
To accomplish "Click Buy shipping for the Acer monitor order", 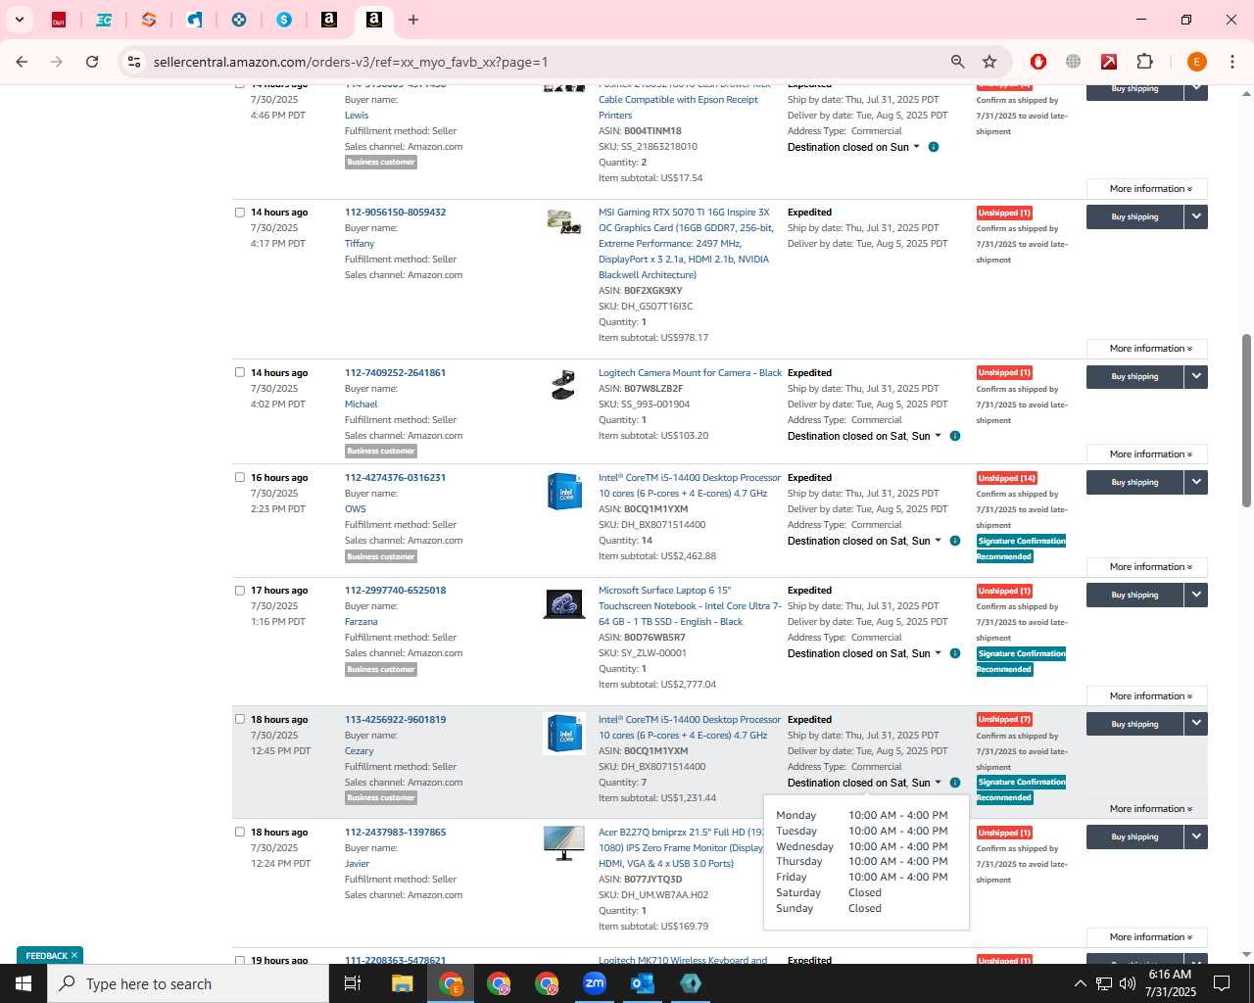I will [x=1134, y=836].
